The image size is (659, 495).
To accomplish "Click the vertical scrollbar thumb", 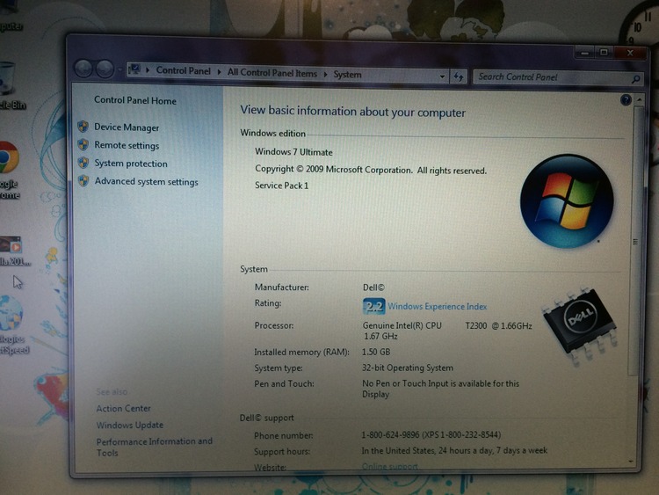I will [x=635, y=241].
